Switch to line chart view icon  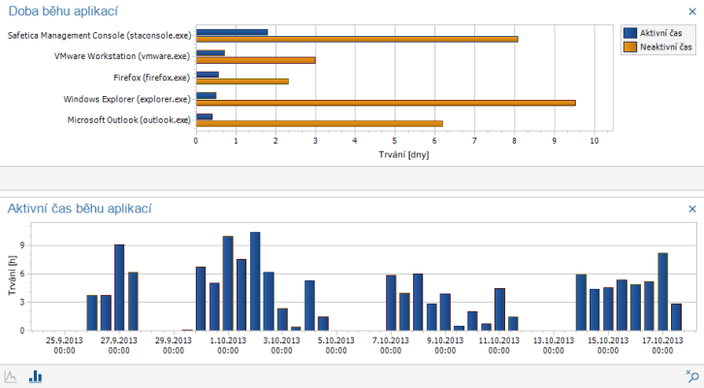(x=12, y=376)
